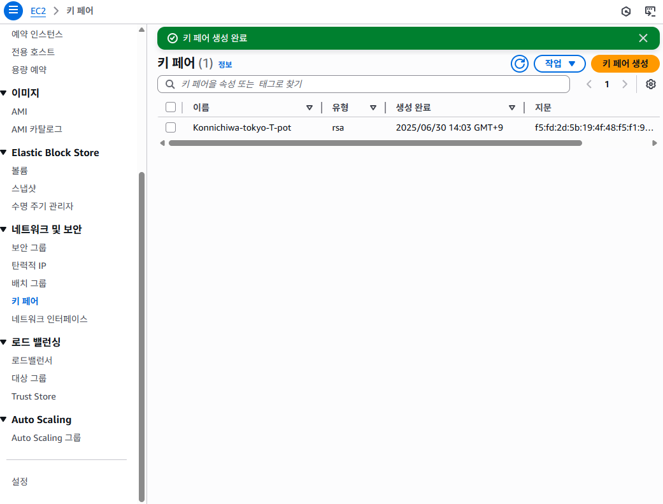Open 네트워크 인터페이스 in sidebar

coord(50,319)
